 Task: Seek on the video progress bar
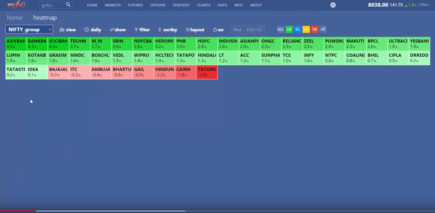coord(217,211)
